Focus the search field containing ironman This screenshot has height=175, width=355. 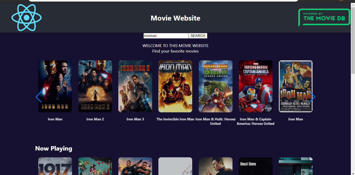point(166,36)
